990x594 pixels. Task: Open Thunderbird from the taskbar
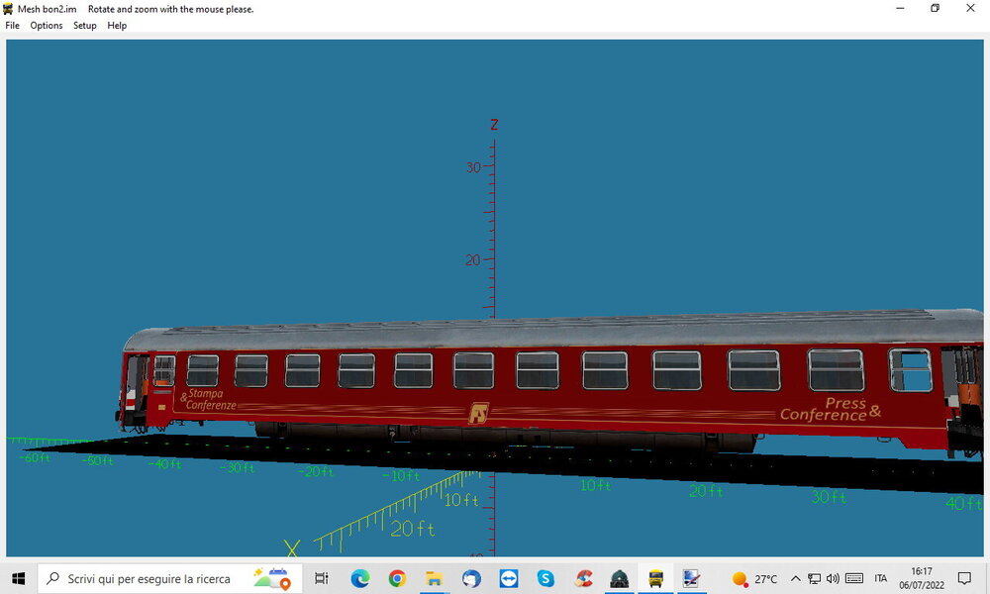471,578
